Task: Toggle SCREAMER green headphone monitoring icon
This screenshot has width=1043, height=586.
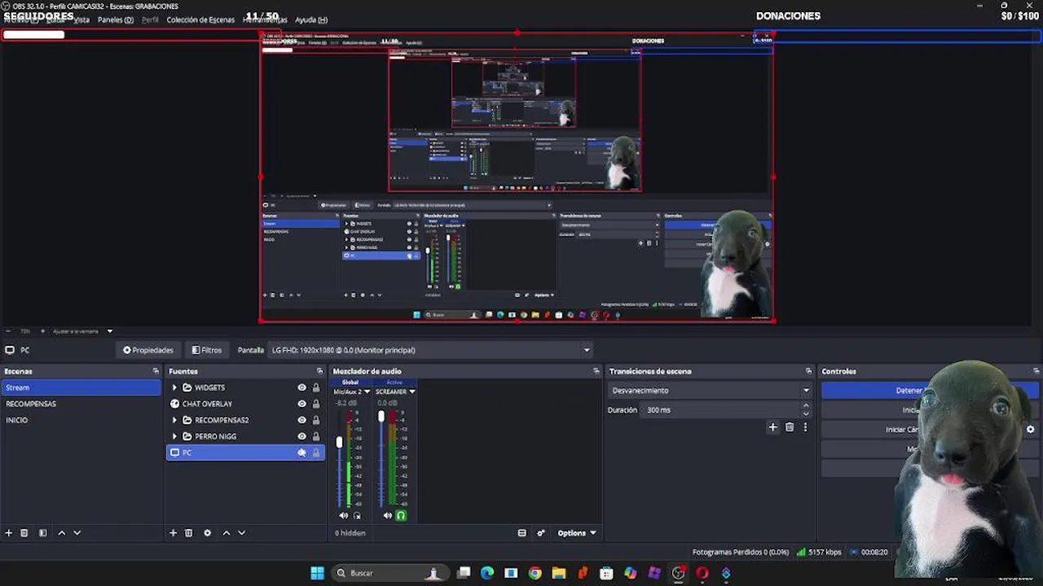Action: pyautogui.click(x=401, y=515)
